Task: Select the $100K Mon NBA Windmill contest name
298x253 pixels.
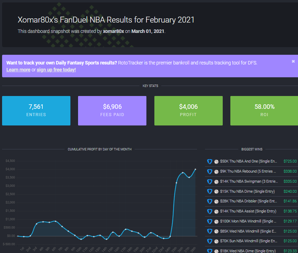Action: (248, 221)
